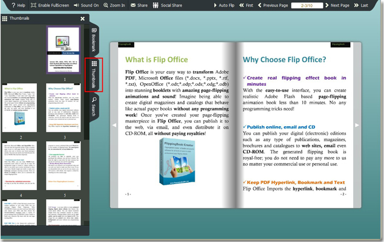Select page 2 thumbnail

pos(19,108)
